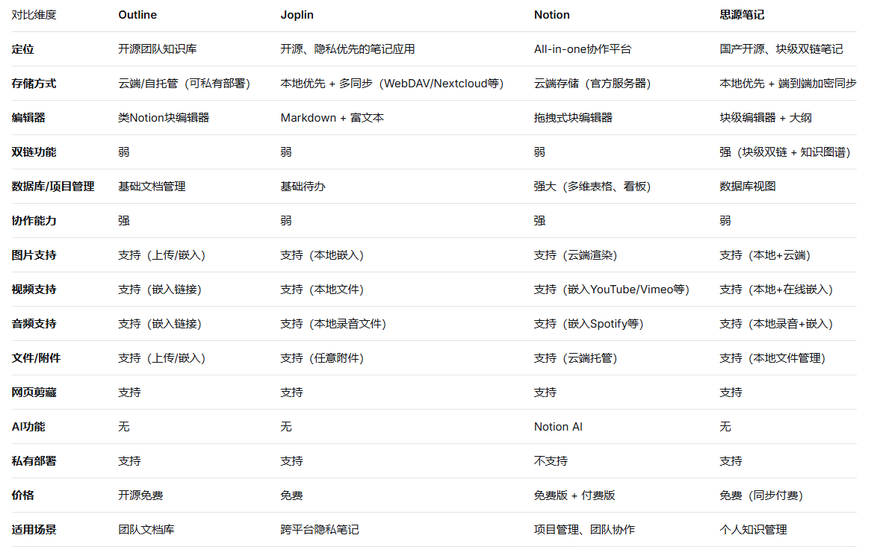Click the Notion AI cell
Screen dimensions: 874x547
pyautogui.click(x=558, y=427)
